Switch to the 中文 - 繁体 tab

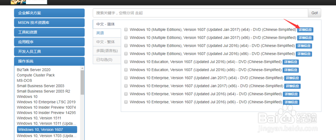107,42
